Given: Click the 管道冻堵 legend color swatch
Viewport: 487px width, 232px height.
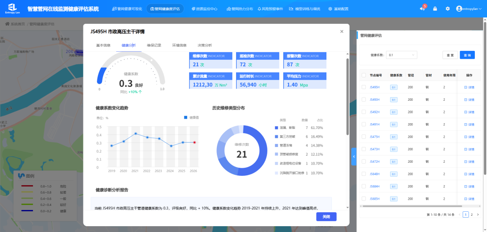Looking at the screenshot, I should click(276, 145).
